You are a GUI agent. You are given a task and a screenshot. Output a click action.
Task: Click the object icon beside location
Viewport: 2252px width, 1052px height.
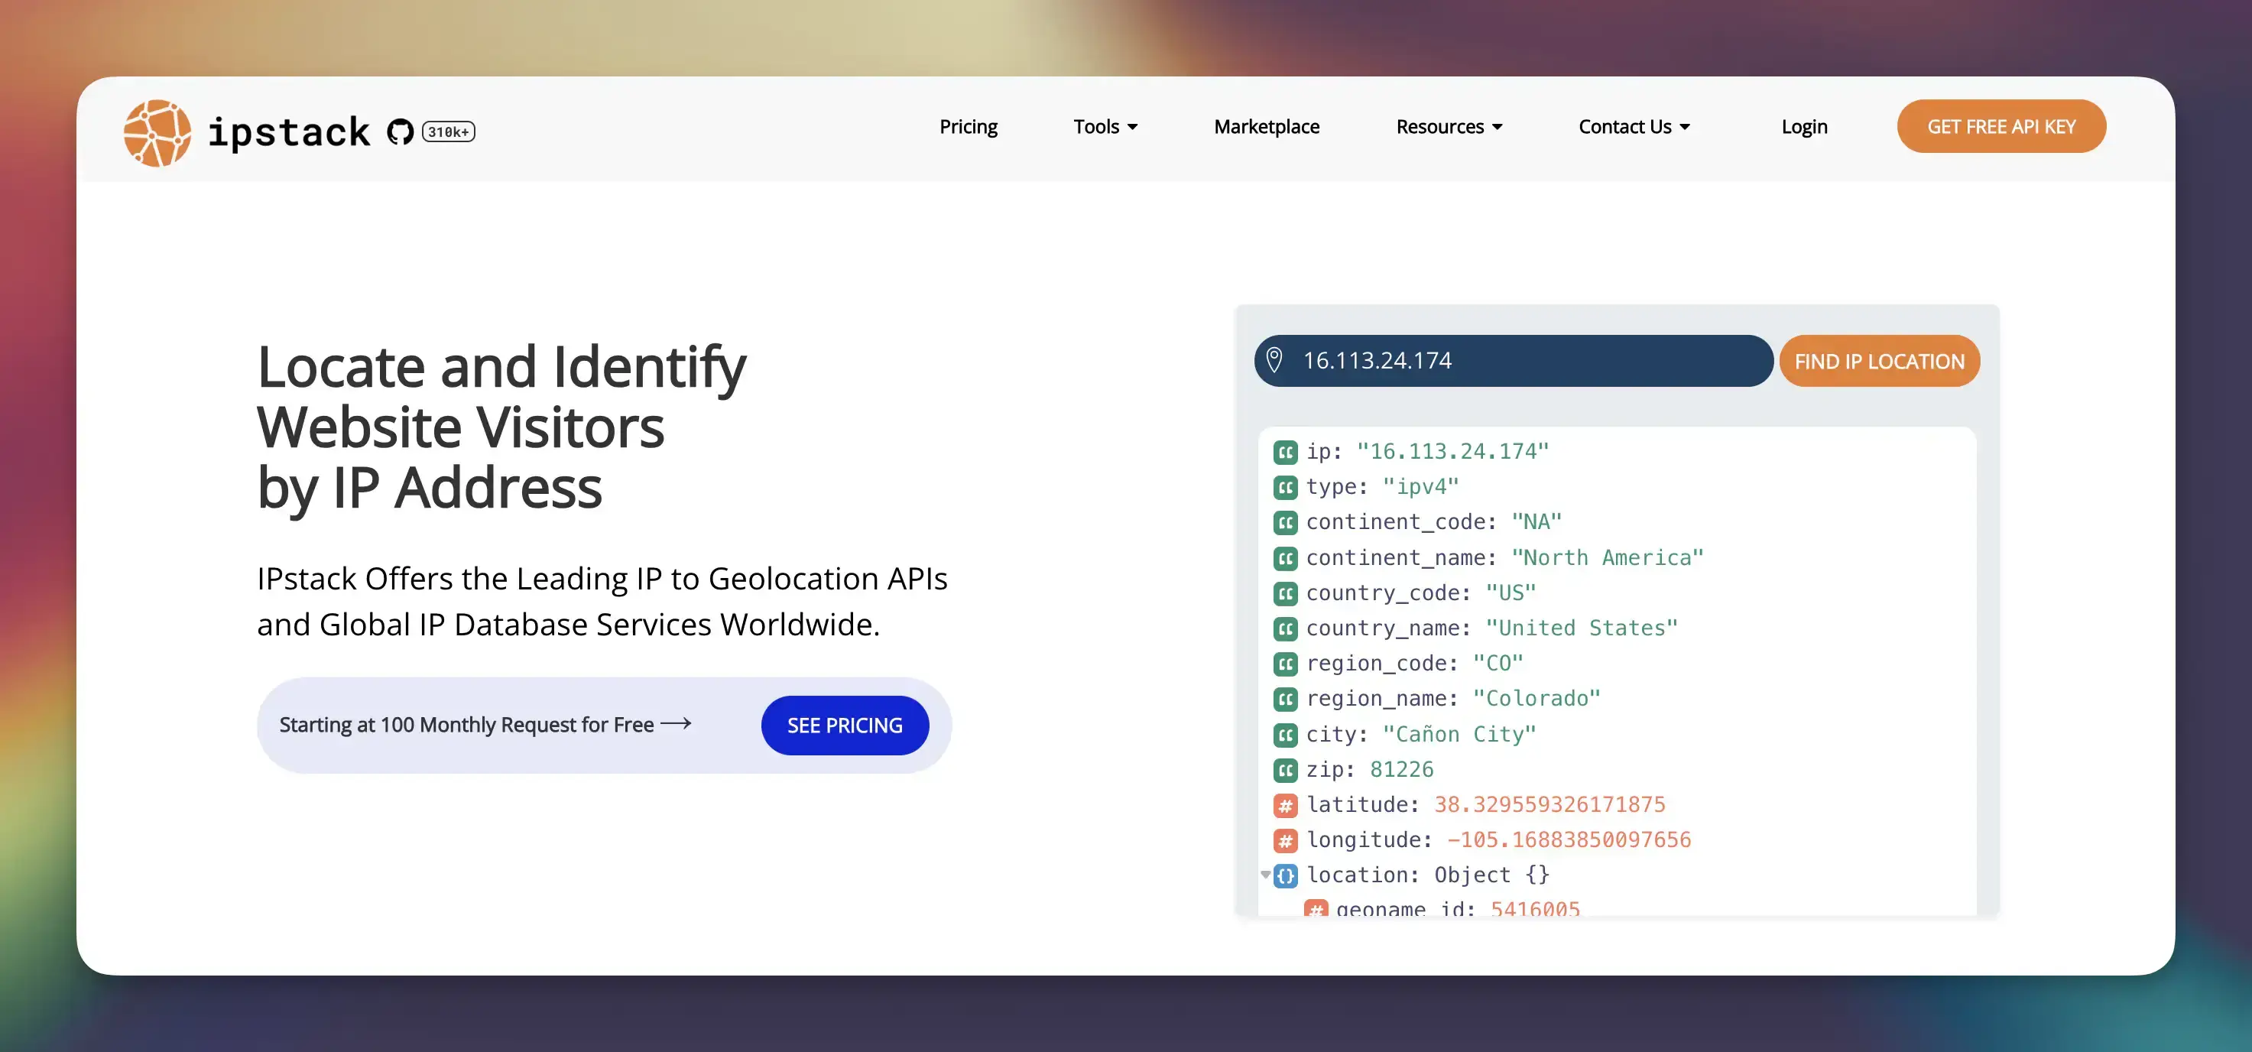click(1285, 876)
